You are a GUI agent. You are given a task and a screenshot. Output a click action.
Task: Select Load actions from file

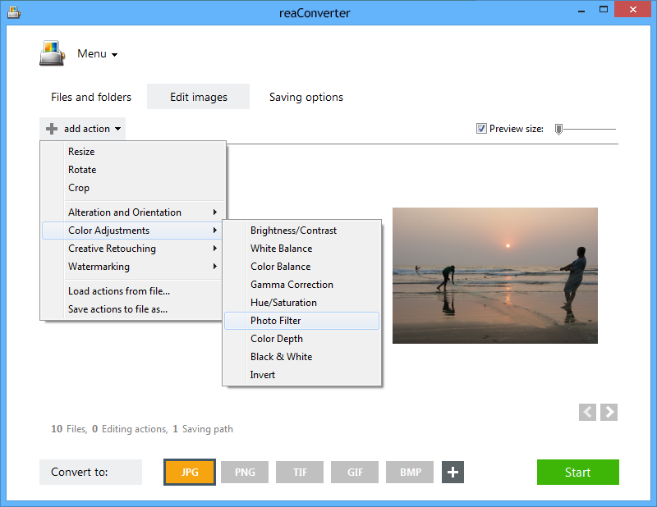pyautogui.click(x=131, y=291)
